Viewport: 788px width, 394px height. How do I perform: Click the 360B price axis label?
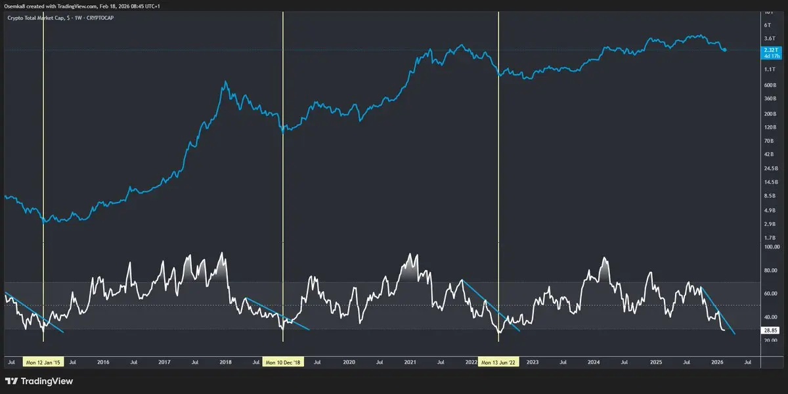[x=769, y=99]
